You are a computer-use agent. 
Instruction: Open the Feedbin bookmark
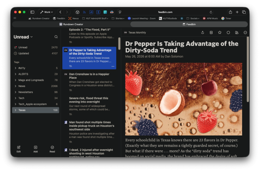click(x=59, y=18)
